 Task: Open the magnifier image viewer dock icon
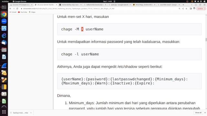(4, 94)
